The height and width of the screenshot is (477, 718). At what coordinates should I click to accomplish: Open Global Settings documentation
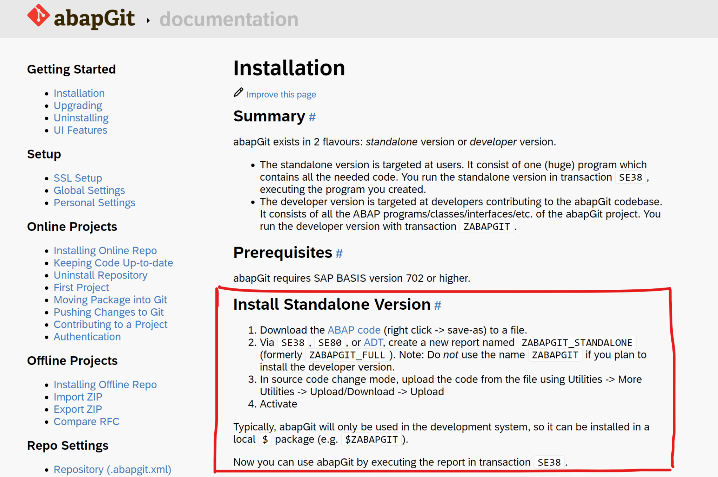point(89,190)
